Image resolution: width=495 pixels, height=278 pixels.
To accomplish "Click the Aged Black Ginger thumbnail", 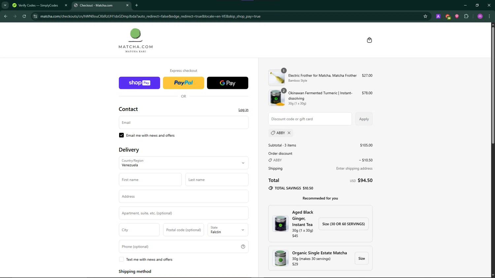I will point(280,224).
